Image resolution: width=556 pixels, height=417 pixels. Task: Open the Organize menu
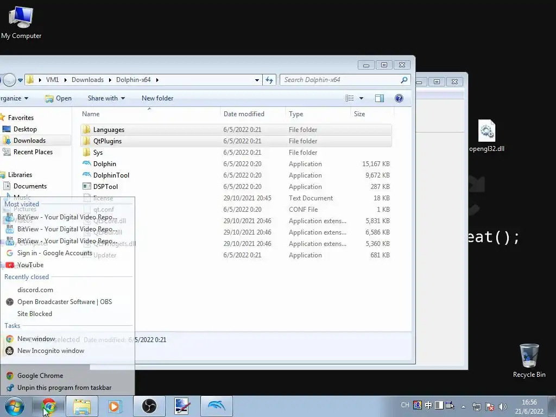click(x=14, y=98)
